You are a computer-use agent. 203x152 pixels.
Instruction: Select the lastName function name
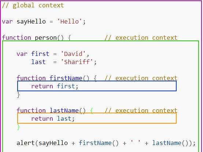point(64,110)
